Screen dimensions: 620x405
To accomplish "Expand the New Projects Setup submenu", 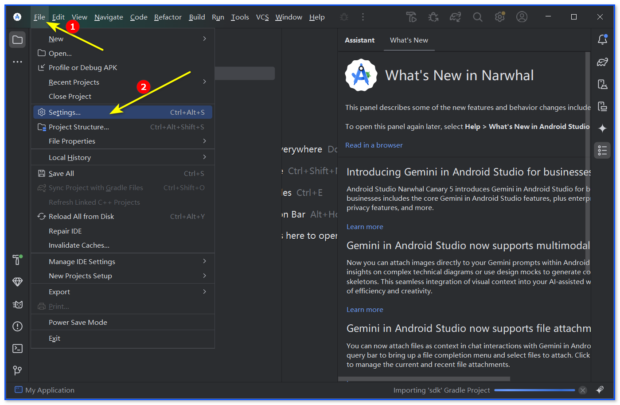I will [x=123, y=276].
